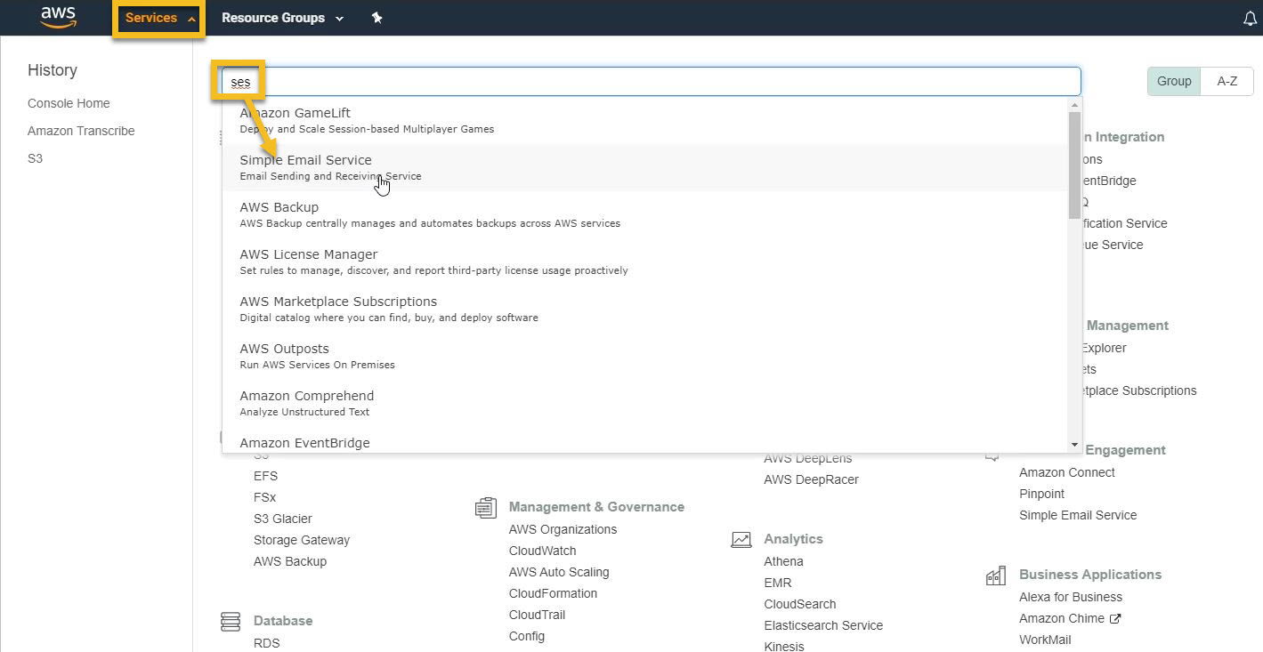The width and height of the screenshot is (1263, 652).
Task: Open CloudSearch service link
Action: point(799,604)
